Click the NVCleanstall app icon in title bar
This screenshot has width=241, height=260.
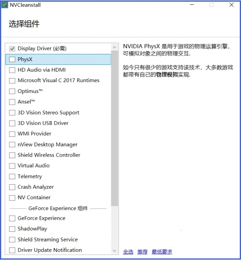4,5
